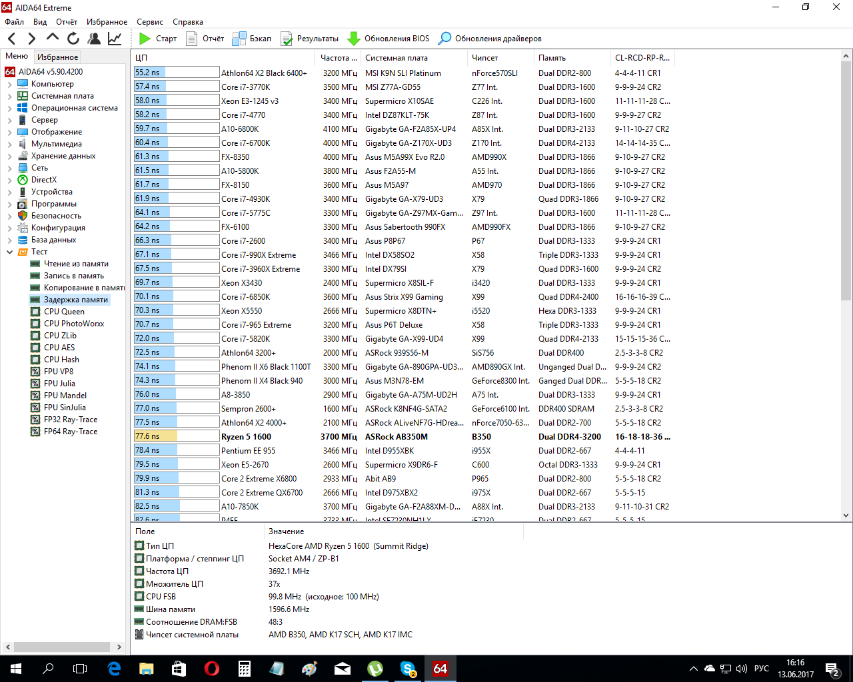Open the Сервис menu

click(150, 22)
